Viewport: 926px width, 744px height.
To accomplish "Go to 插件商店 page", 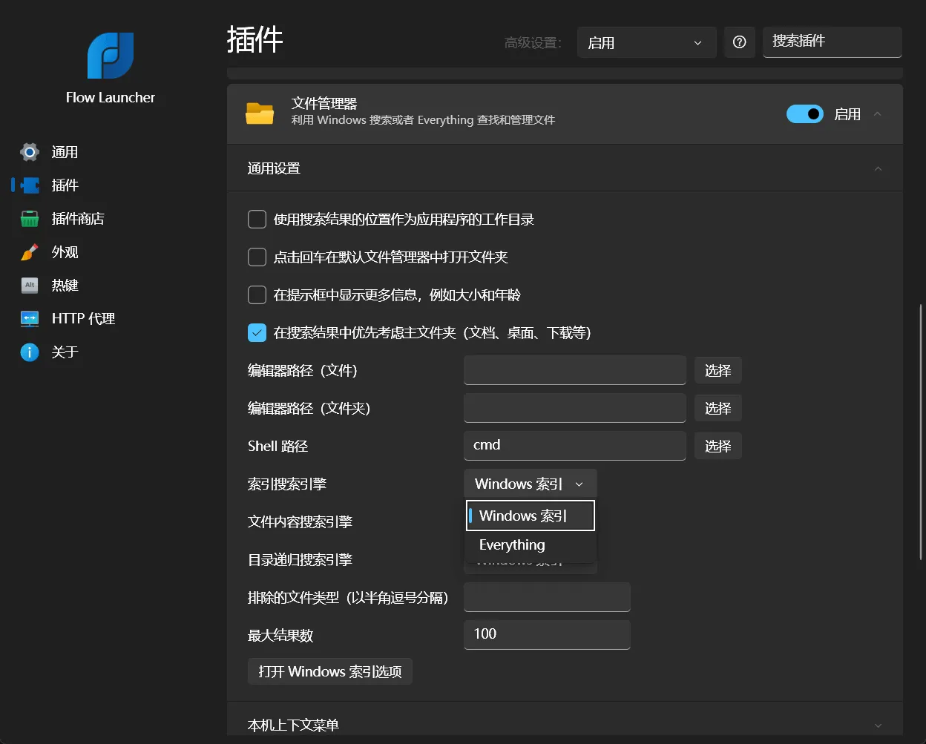I will tap(78, 219).
